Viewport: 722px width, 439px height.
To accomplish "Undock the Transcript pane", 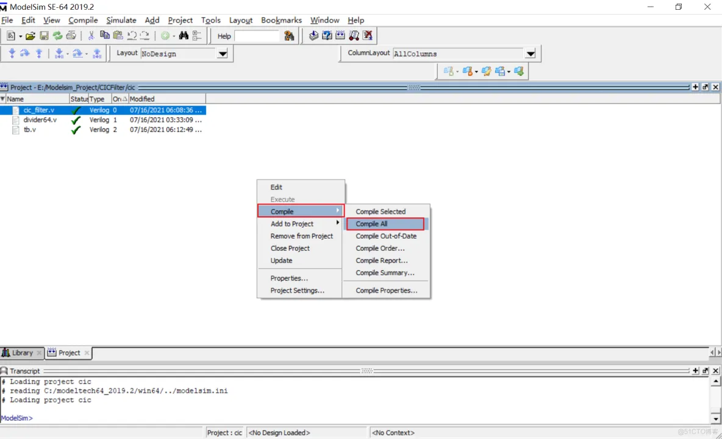I will [x=706, y=371].
